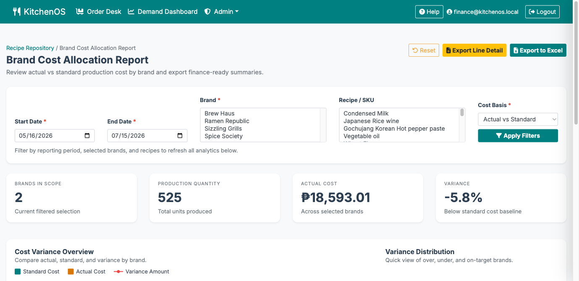
Task: Click the Admin shield icon
Action: (207, 12)
